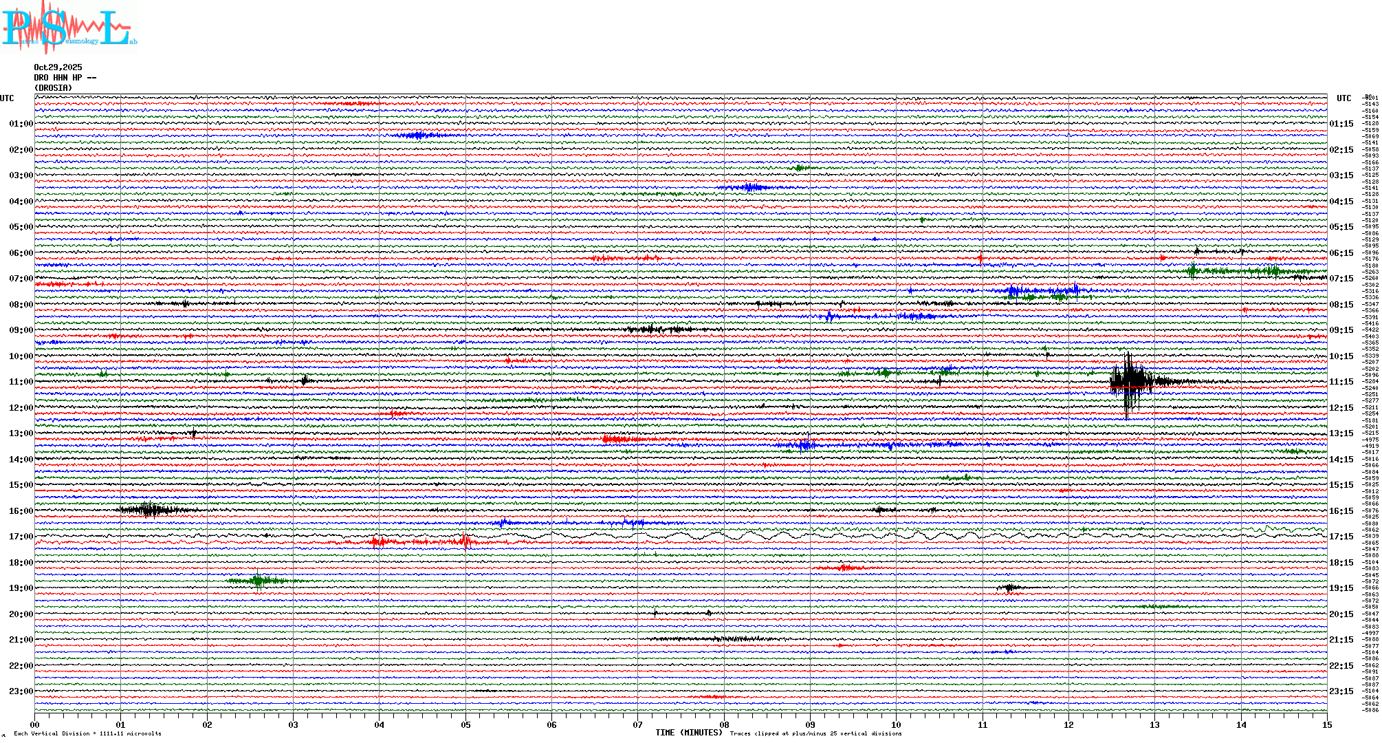1382x743 pixels.
Task: Click the 11:00 hour label on left axis
Action: [x=21, y=382]
